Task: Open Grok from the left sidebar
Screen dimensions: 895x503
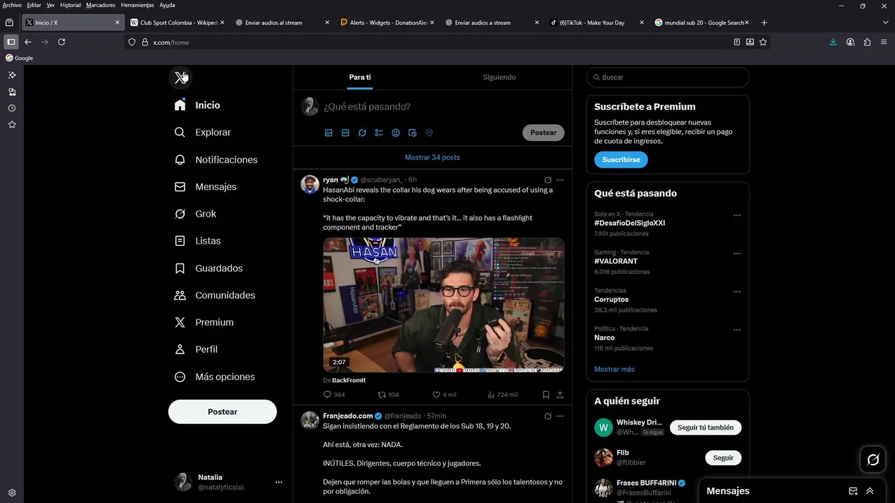Action: click(x=196, y=214)
